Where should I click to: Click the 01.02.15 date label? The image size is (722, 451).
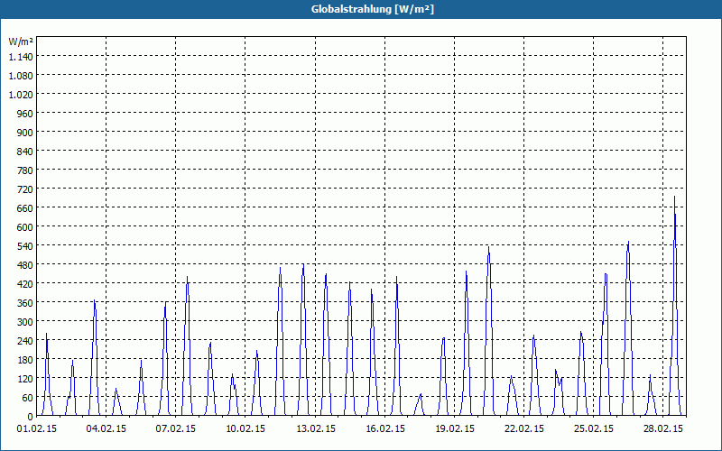pos(37,429)
